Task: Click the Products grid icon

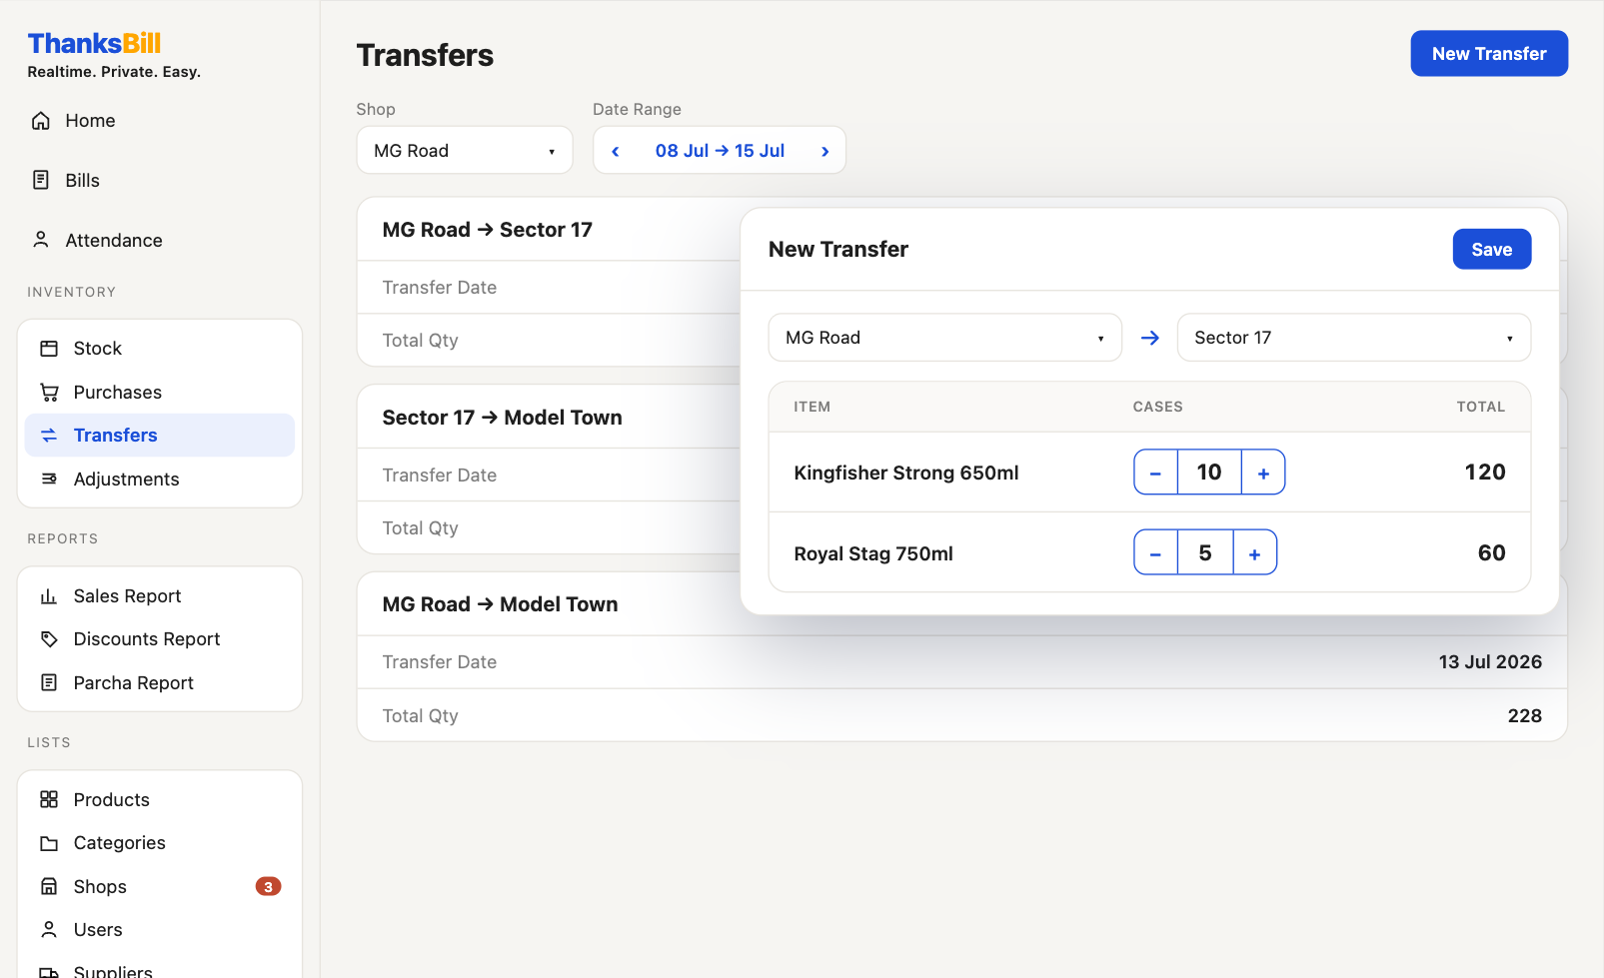Action: pos(49,800)
